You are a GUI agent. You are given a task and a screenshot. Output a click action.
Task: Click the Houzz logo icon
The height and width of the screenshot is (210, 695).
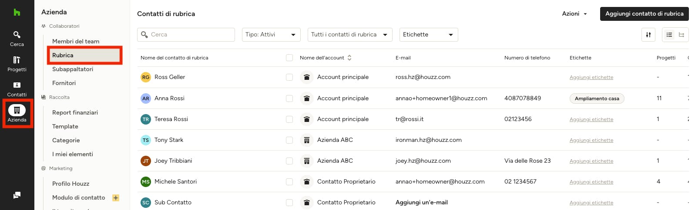(17, 12)
